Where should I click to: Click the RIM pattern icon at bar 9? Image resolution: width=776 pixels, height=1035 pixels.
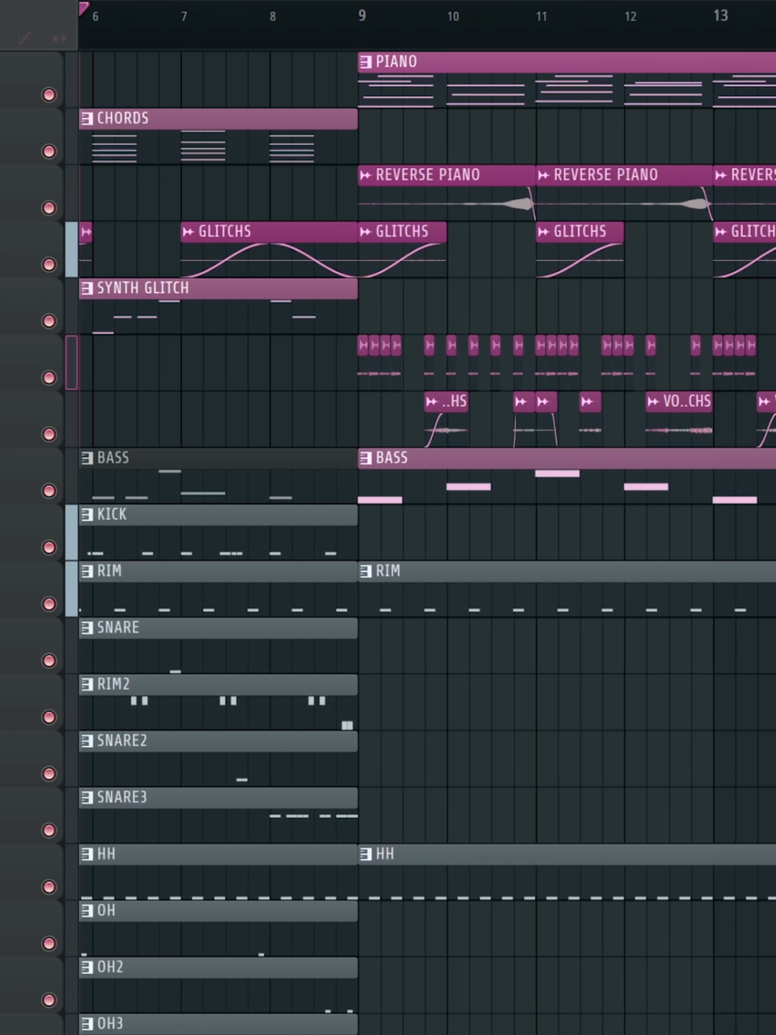pos(366,571)
